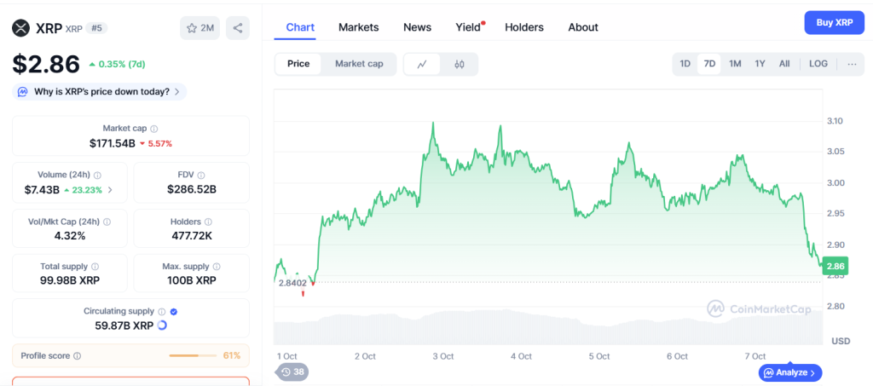
Task: Open the more options ellipsis menu
Action: pyautogui.click(x=851, y=64)
